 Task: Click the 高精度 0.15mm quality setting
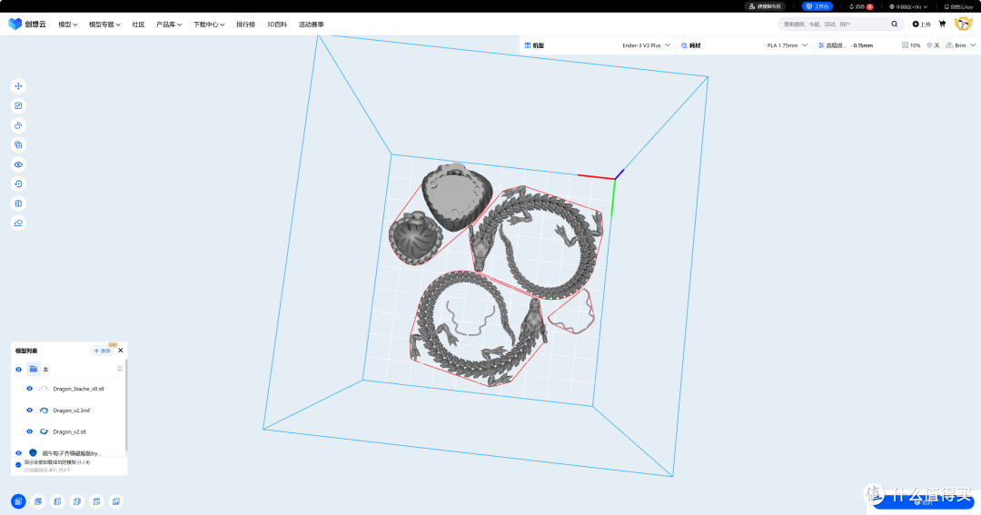point(846,45)
